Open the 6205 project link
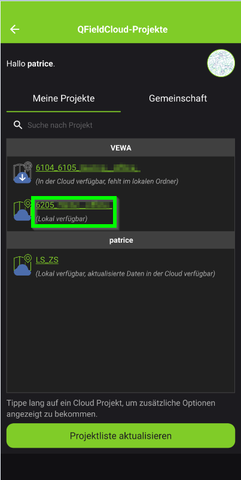Screen dimensions: 241x480 [x=74, y=205]
